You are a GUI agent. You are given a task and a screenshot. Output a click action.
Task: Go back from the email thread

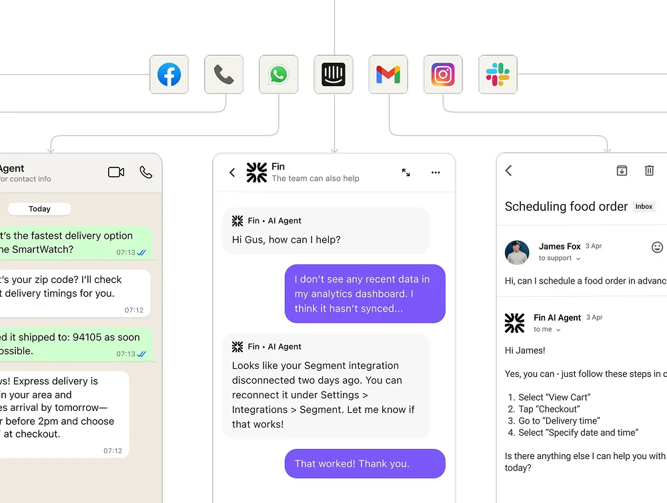(x=509, y=171)
